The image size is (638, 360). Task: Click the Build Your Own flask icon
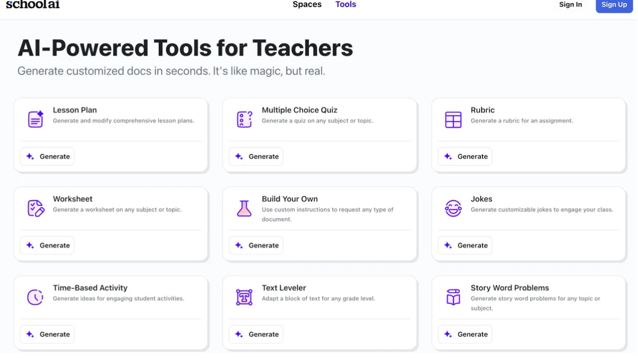244,208
